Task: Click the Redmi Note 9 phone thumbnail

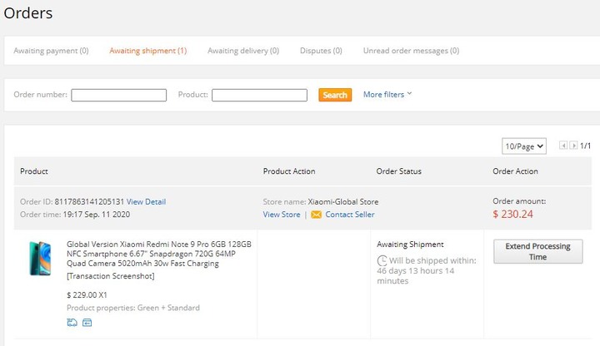Action: (41, 258)
